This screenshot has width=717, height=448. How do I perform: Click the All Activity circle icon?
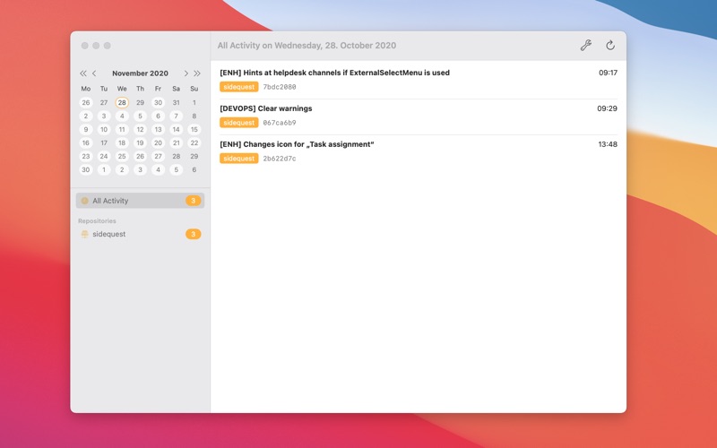coord(84,201)
